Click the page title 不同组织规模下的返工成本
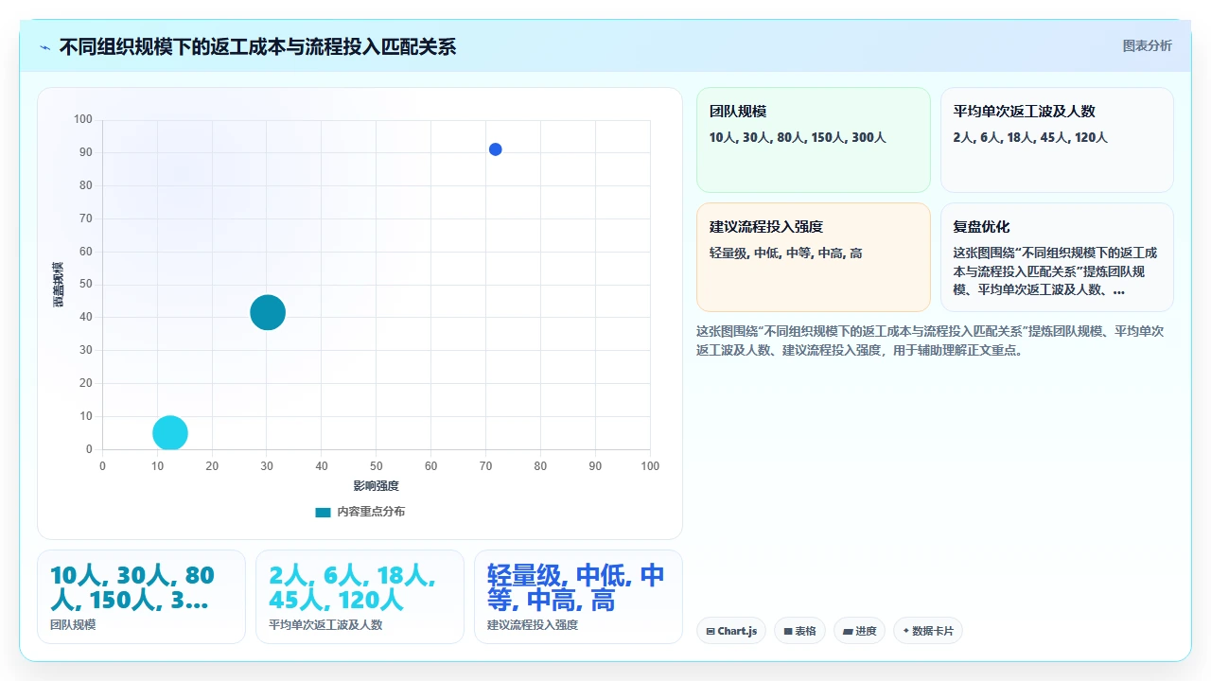The width and height of the screenshot is (1211, 681). pyautogui.click(x=257, y=46)
